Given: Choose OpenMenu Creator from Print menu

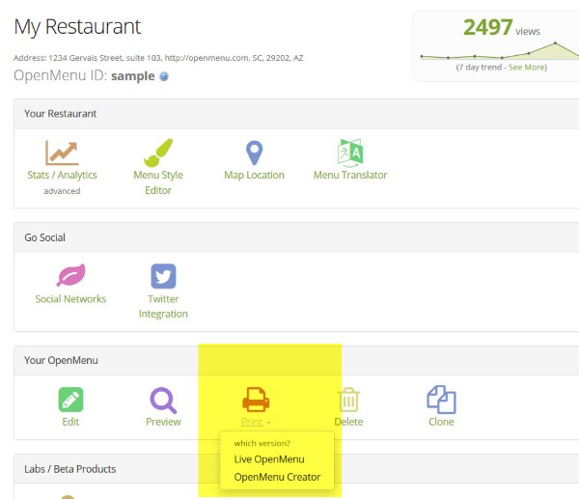Looking at the screenshot, I should pyautogui.click(x=277, y=477).
